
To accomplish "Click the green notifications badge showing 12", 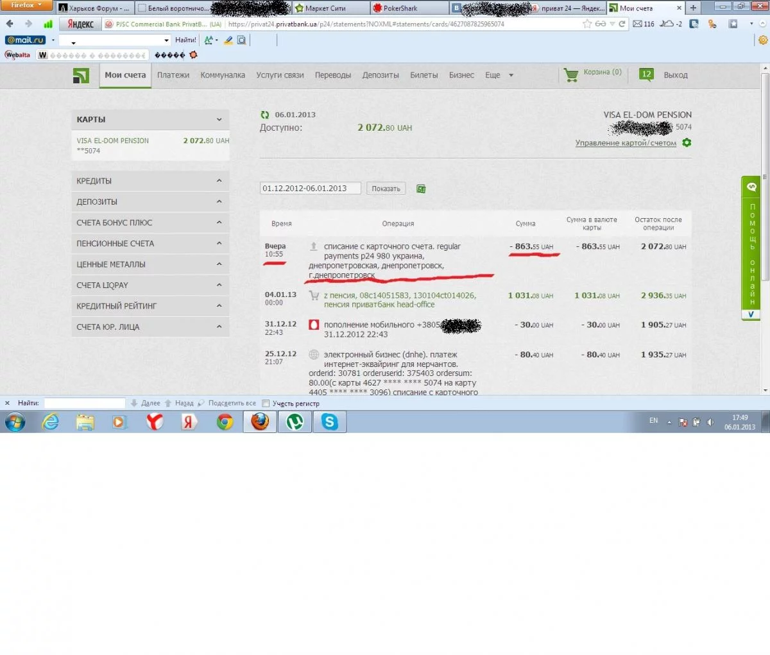I will pos(646,74).
